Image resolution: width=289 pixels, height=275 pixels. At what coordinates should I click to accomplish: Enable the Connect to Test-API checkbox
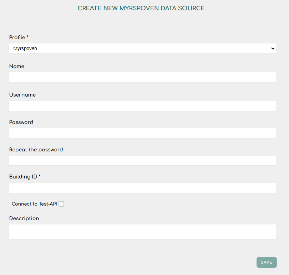point(61,204)
